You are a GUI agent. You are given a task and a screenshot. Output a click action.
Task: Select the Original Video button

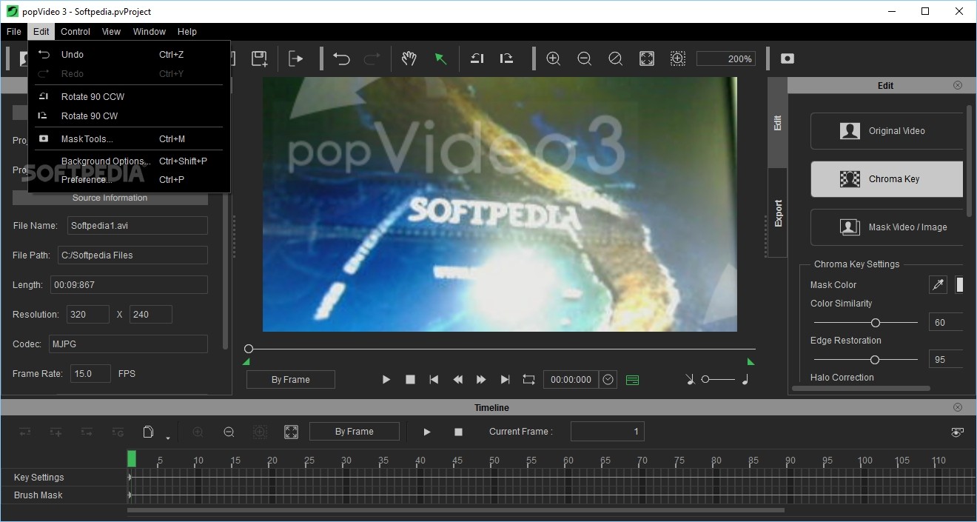[x=887, y=131]
